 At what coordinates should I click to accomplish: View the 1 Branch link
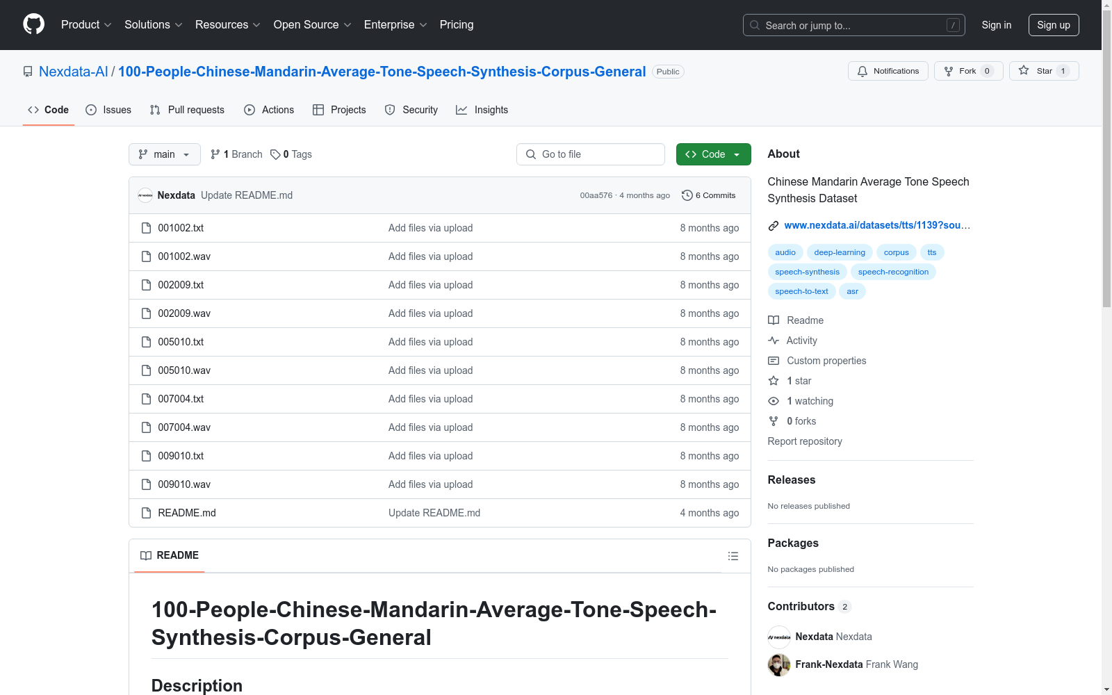[236, 154]
